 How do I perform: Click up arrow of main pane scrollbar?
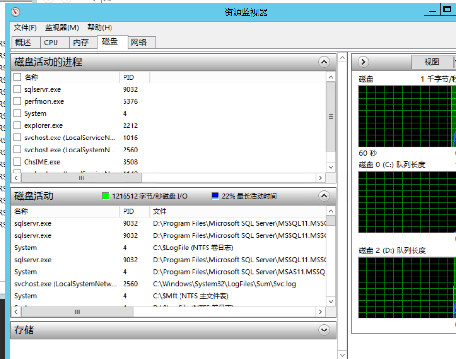[342, 58]
